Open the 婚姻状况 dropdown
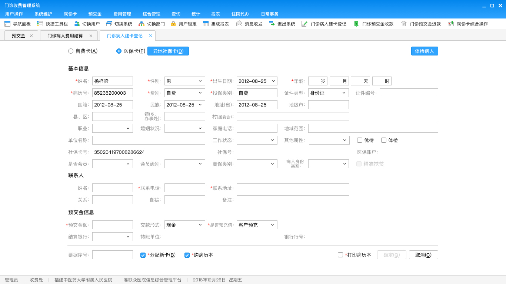This screenshot has width=506, height=284. point(185,128)
